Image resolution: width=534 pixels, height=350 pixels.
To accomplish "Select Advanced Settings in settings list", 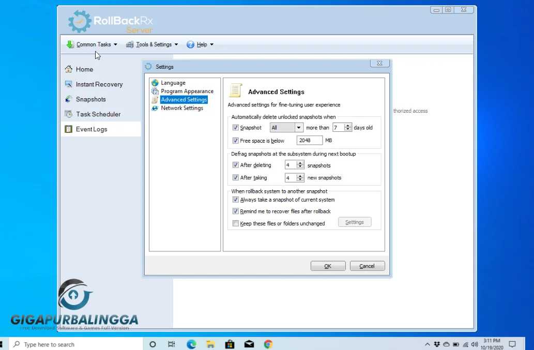I will point(184,99).
